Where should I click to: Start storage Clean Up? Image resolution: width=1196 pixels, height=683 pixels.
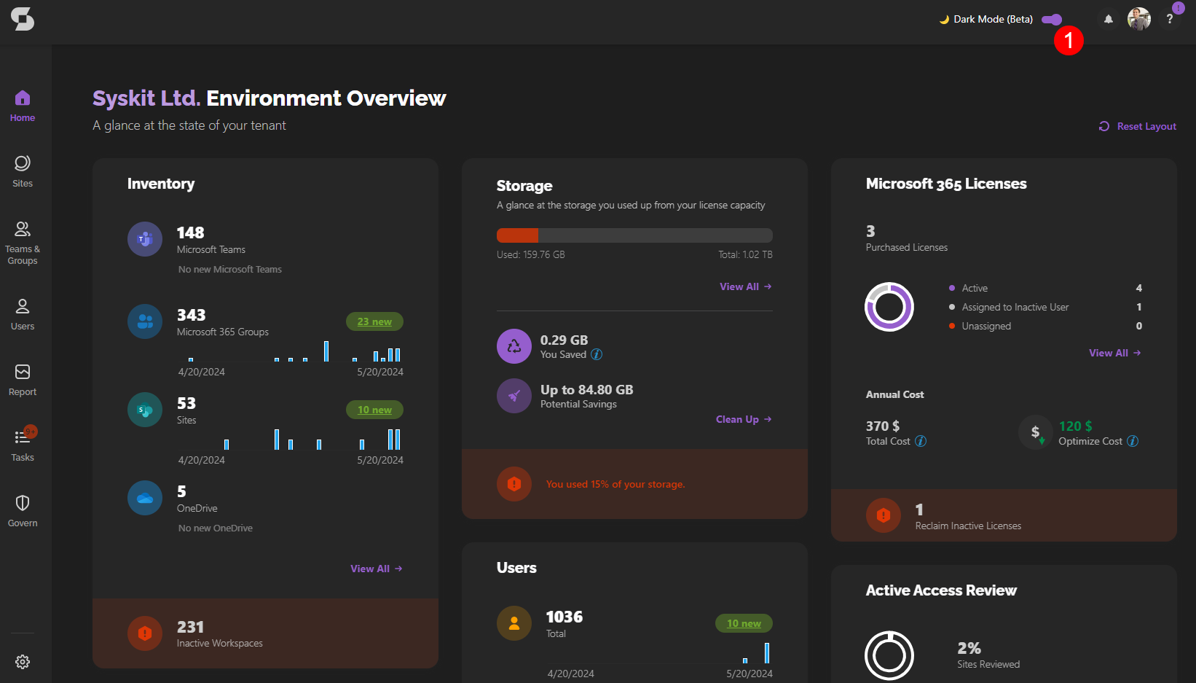point(742,419)
